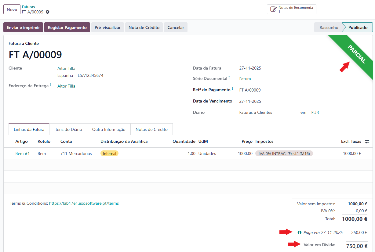
Task: Click the Refª do Pagamento help question mark
Action: point(232,89)
